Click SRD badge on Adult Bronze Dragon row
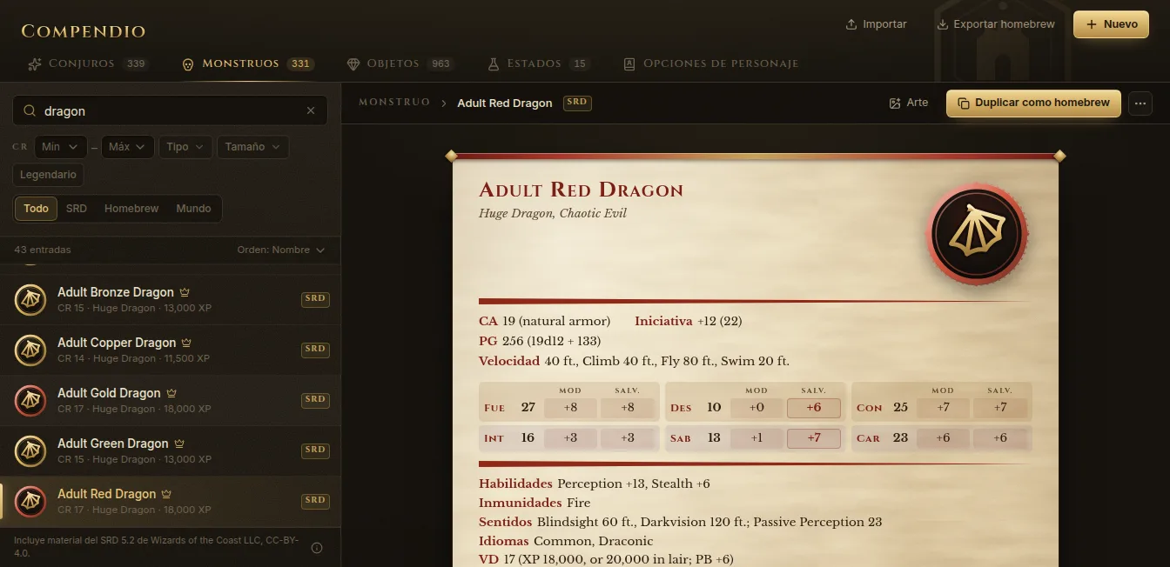The width and height of the screenshot is (1170, 567). [x=315, y=298]
